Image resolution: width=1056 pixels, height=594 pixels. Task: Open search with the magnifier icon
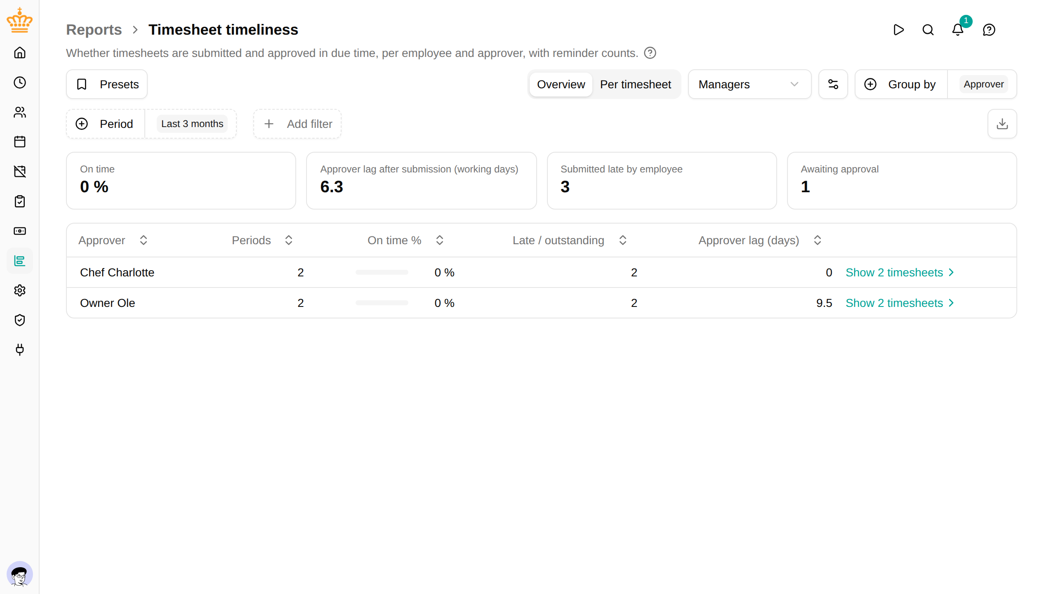(928, 30)
